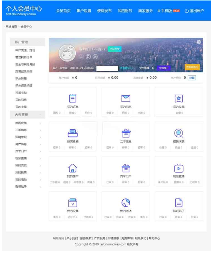Click the 视频直播 play icon
The height and width of the screenshot is (254, 214).
(x=179, y=168)
